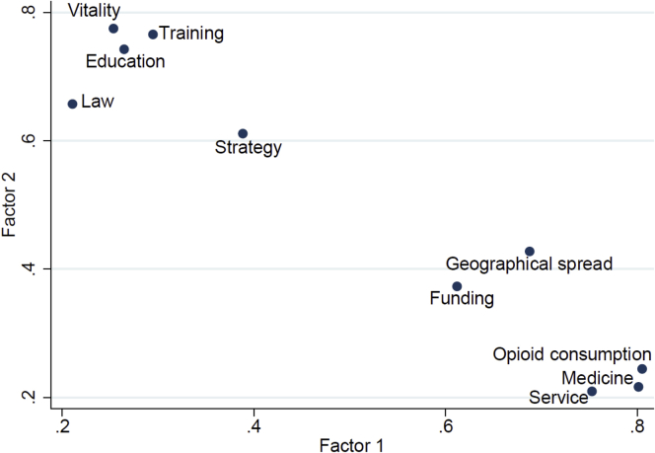Select the Geographical spread data point
The width and height of the screenshot is (655, 453).
click(530, 252)
